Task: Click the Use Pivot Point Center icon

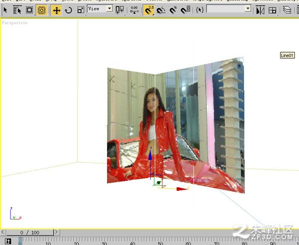Action: point(120,10)
